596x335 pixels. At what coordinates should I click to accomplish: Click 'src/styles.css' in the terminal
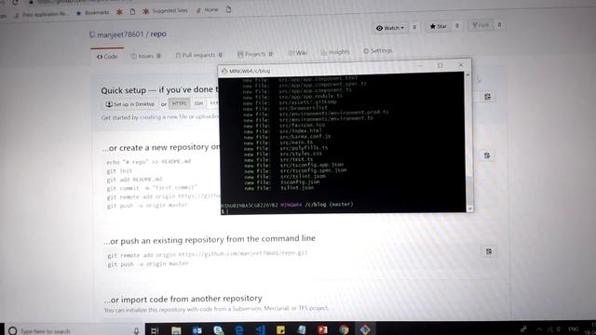coord(301,154)
